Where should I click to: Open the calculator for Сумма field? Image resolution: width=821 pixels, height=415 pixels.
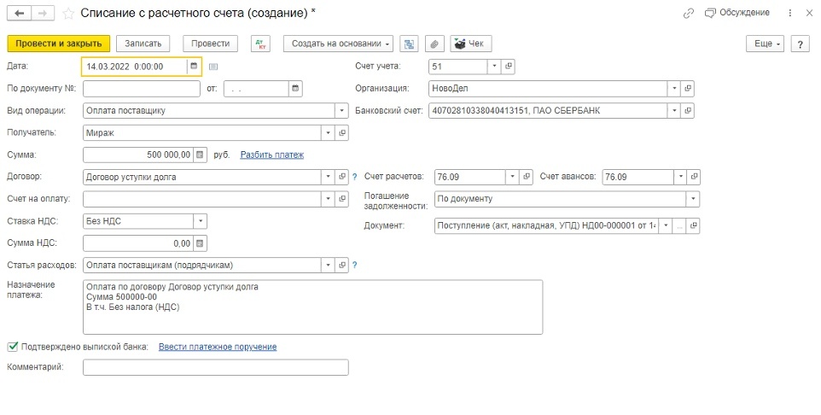200,155
